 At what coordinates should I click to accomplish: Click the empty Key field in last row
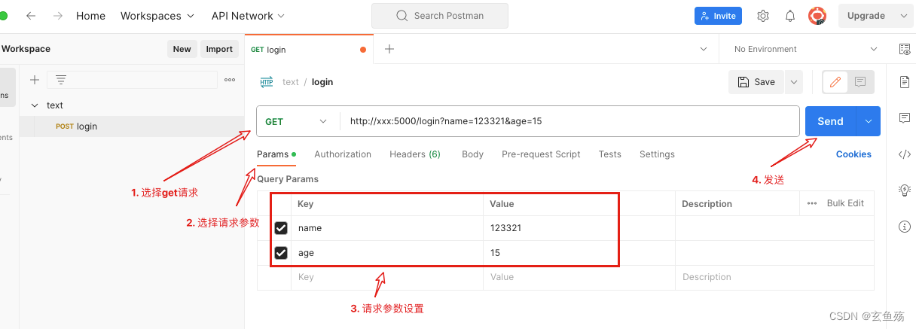387,277
